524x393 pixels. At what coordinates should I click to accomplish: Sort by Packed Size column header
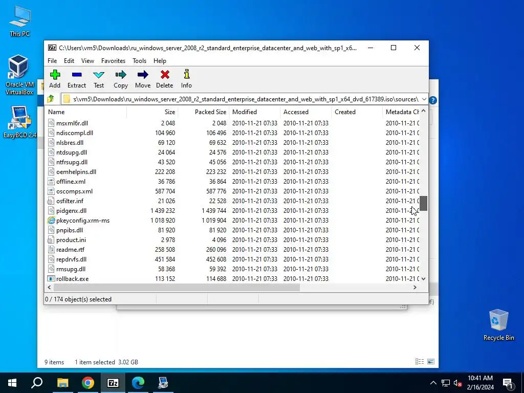point(204,112)
